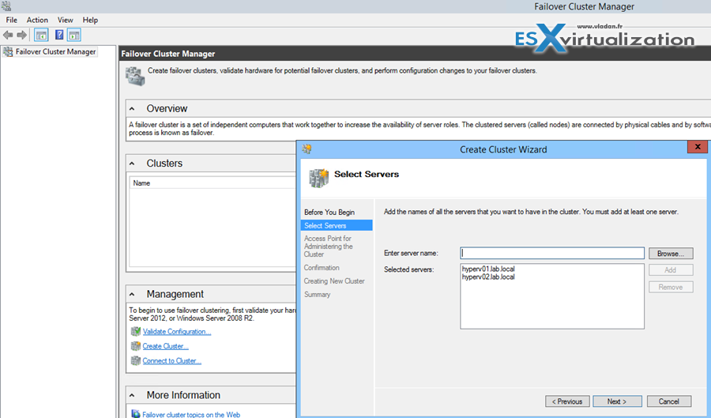Click the Create Cluster icon

point(136,346)
